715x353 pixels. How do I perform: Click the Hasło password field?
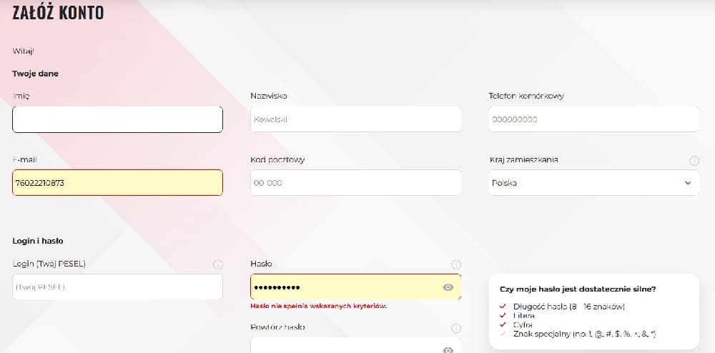355,287
